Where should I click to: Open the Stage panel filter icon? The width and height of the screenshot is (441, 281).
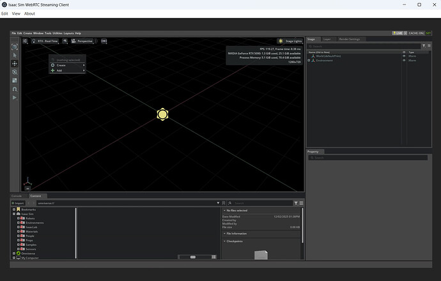point(424,46)
